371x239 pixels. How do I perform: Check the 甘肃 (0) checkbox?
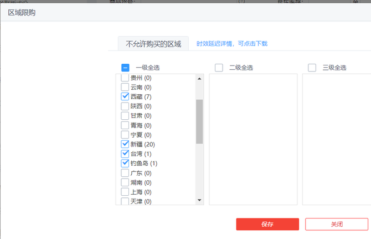(125, 115)
